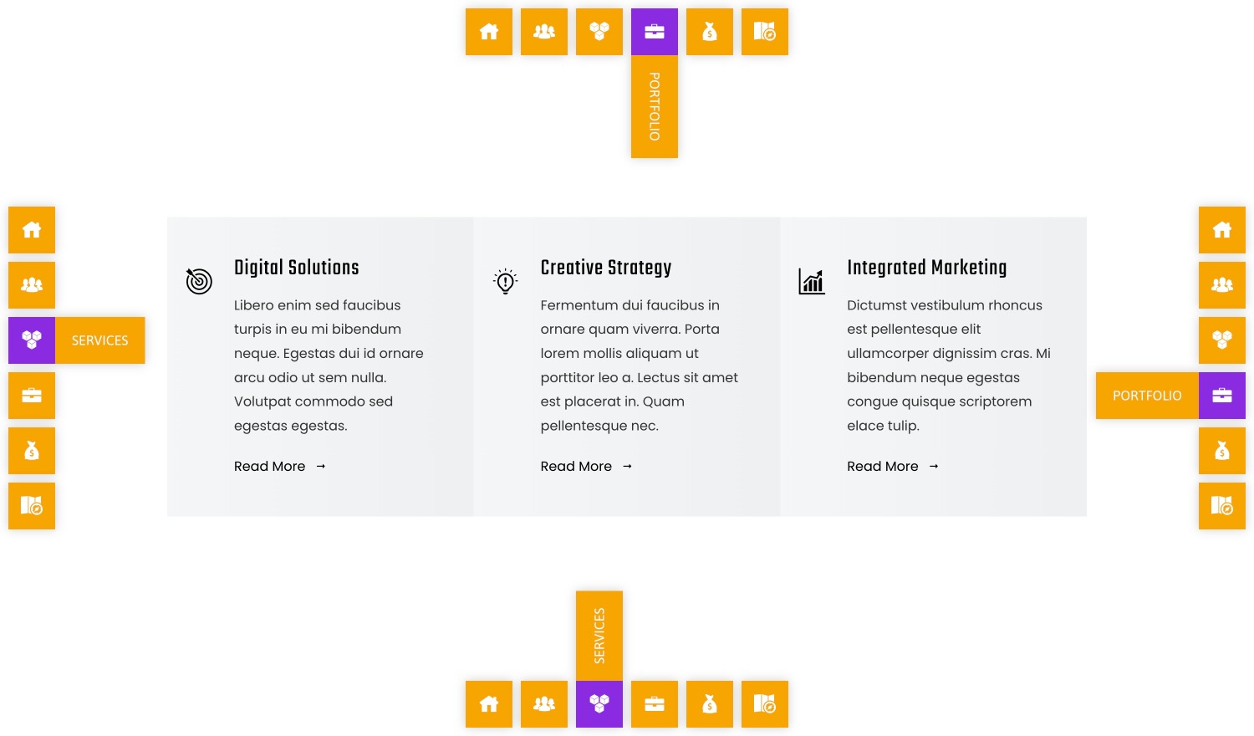Open Read More under Creative Strategy
The image size is (1254, 736).
tap(576, 467)
